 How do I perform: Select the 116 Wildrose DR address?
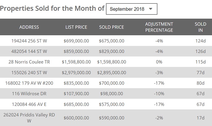click(x=29, y=93)
